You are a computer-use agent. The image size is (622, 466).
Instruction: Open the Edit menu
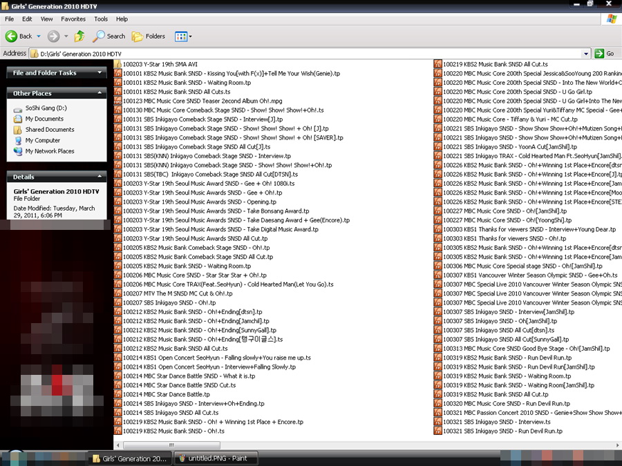coord(27,19)
